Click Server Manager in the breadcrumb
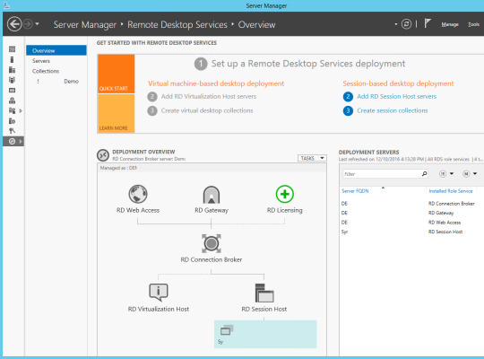Screen dimensions: 484x359 pos(85,25)
